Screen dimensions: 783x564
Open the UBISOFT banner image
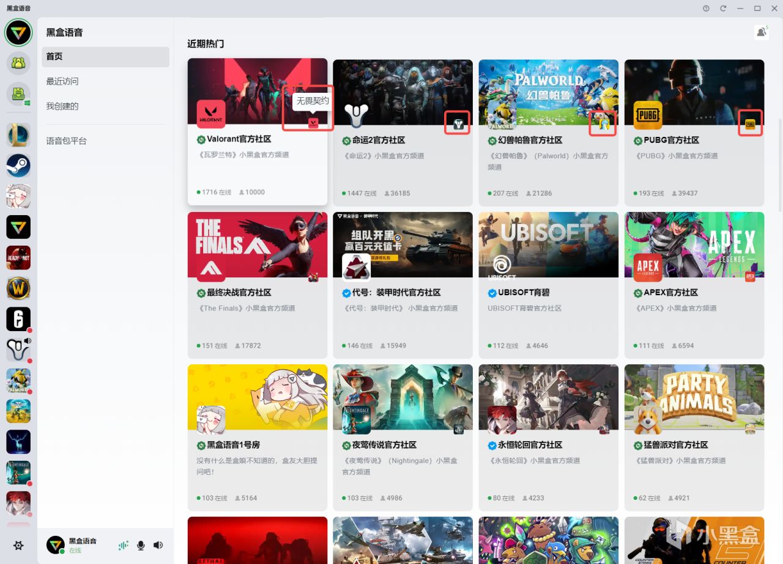pos(549,244)
